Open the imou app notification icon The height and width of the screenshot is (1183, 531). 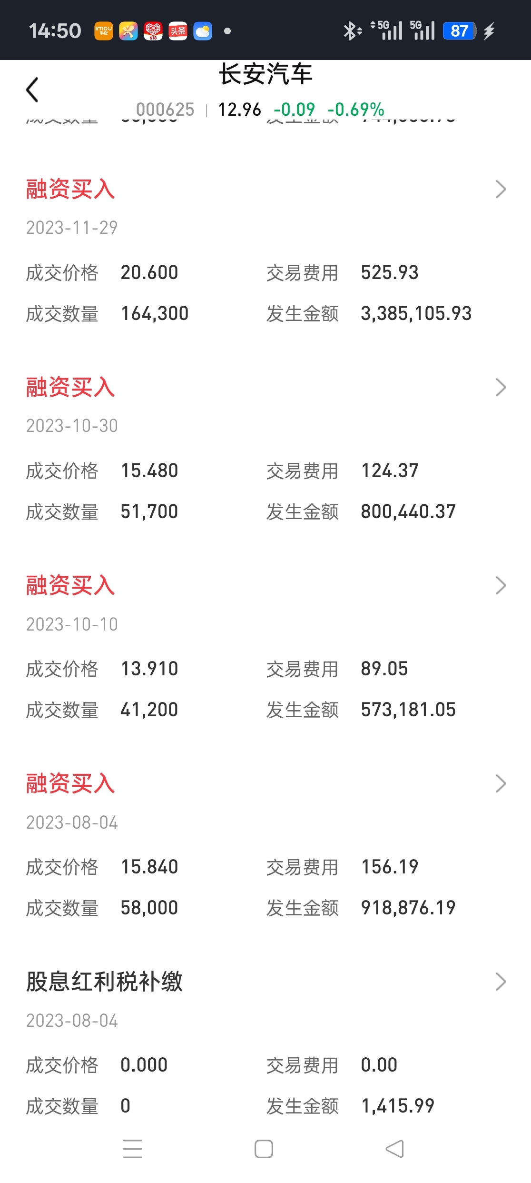(103, 31)
